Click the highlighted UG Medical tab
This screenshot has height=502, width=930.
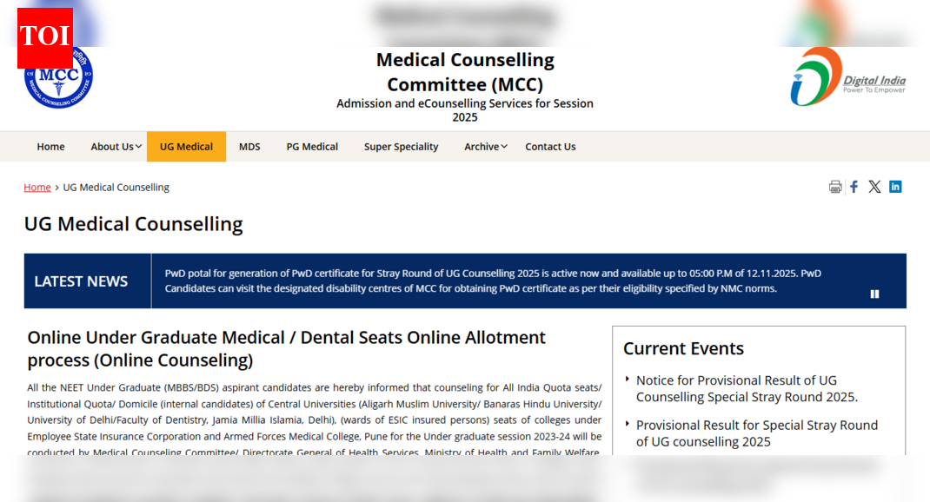click(186, 146)
